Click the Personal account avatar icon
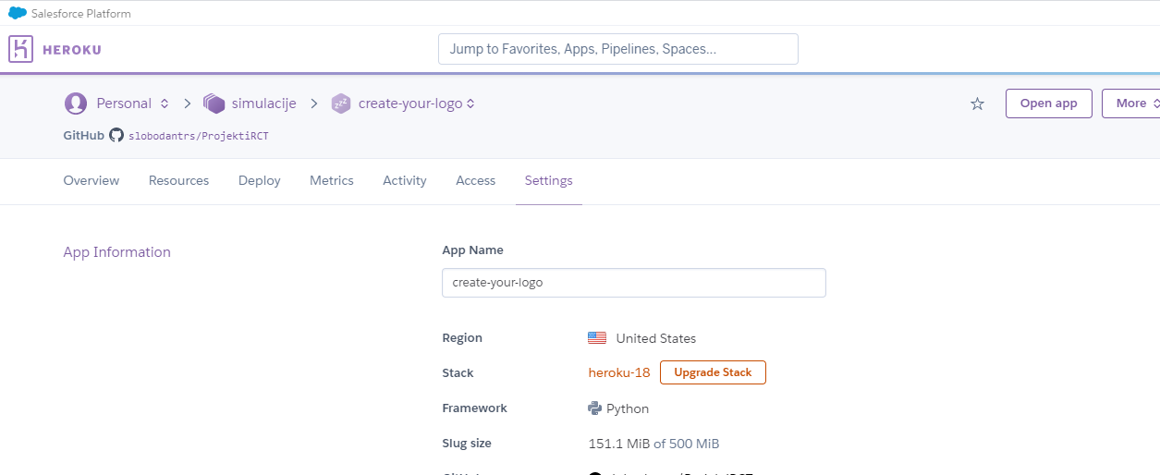The image size is (1160, 475). pyautogui.click(x=75, y=104)
